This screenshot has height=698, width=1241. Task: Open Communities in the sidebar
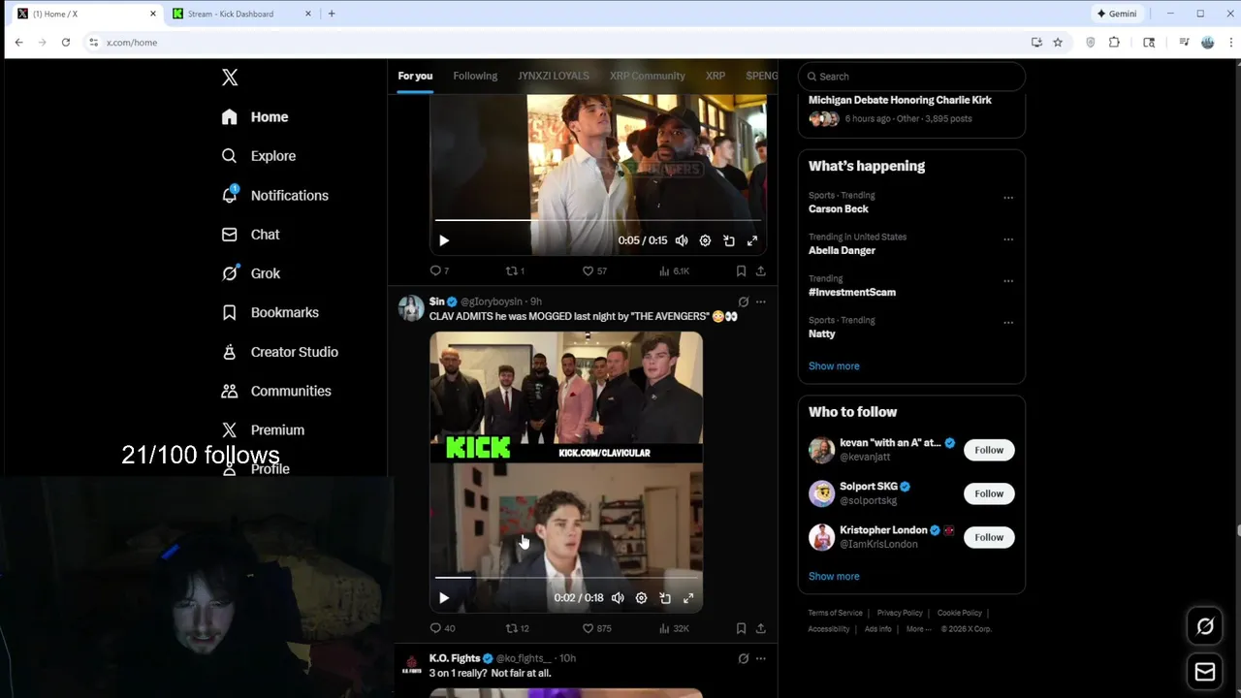[x=276, y=391]
